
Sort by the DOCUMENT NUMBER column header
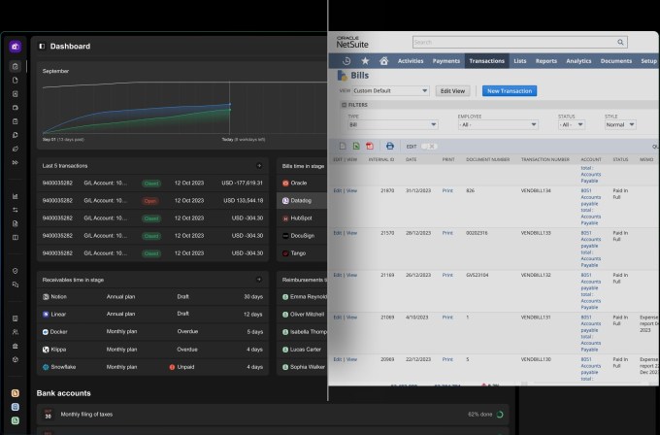(x=487, y=159)
